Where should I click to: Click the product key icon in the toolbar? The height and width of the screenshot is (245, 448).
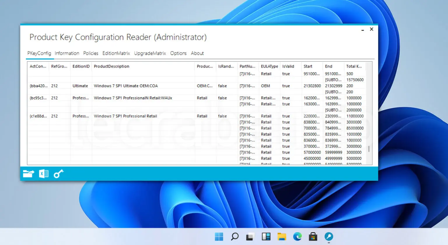[x=58, y=173]
